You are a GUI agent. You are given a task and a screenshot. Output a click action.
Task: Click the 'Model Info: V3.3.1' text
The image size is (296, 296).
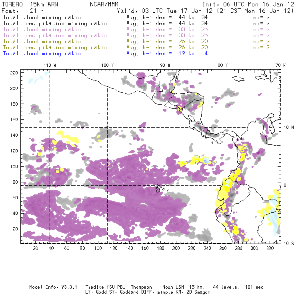[x=53, y=287]
